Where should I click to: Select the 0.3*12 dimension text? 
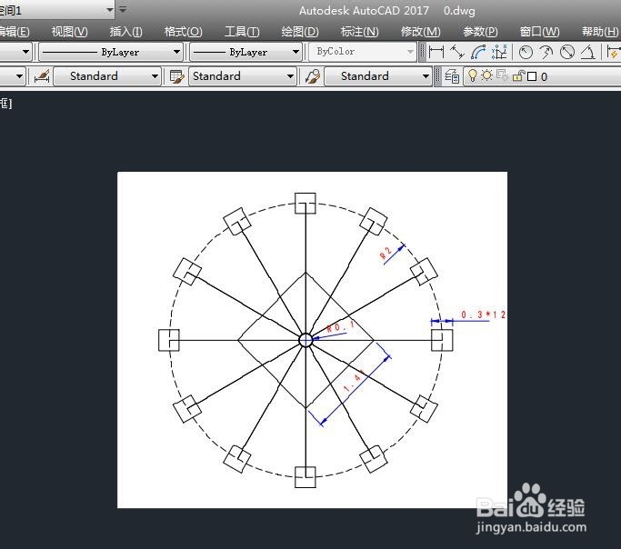(x=483, y=314)
